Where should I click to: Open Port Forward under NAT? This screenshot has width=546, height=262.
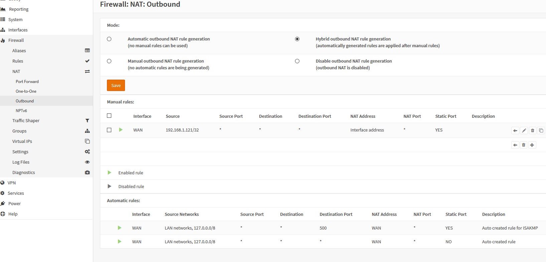tap(27, 82)
